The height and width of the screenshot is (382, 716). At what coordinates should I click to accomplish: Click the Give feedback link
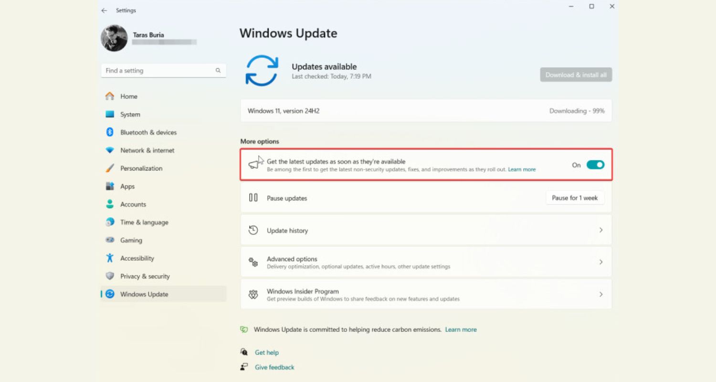click(274, 367)
